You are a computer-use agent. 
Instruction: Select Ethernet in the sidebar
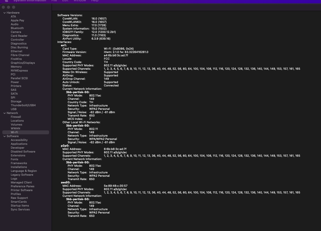tap(16, 51)
